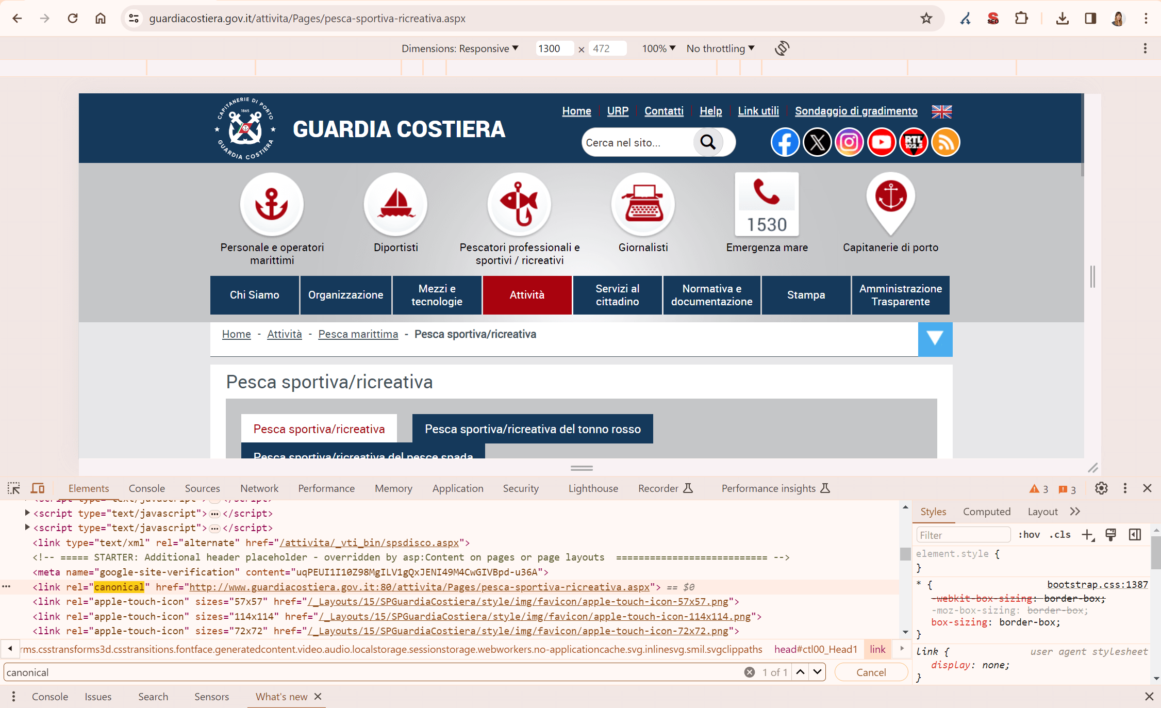The height and width of the screenshot is (708, 1161).
Task: Open Chrome downloads icon
Action: click(1062, 19)
